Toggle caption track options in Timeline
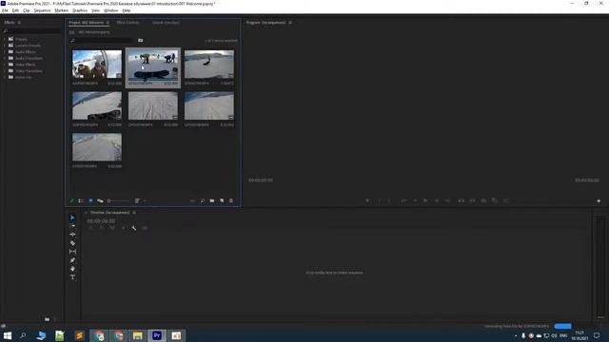 click(x=145, y=228)
